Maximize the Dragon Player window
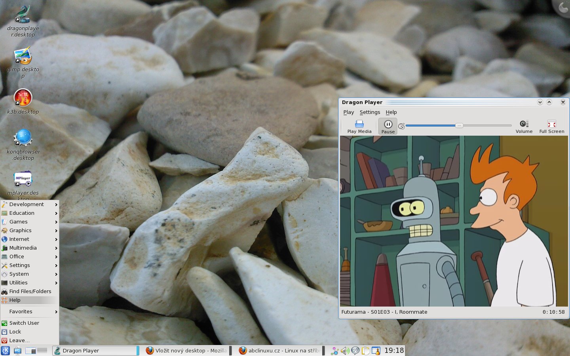This screenshot has height=356, width=570. click(x=549, y=102)
